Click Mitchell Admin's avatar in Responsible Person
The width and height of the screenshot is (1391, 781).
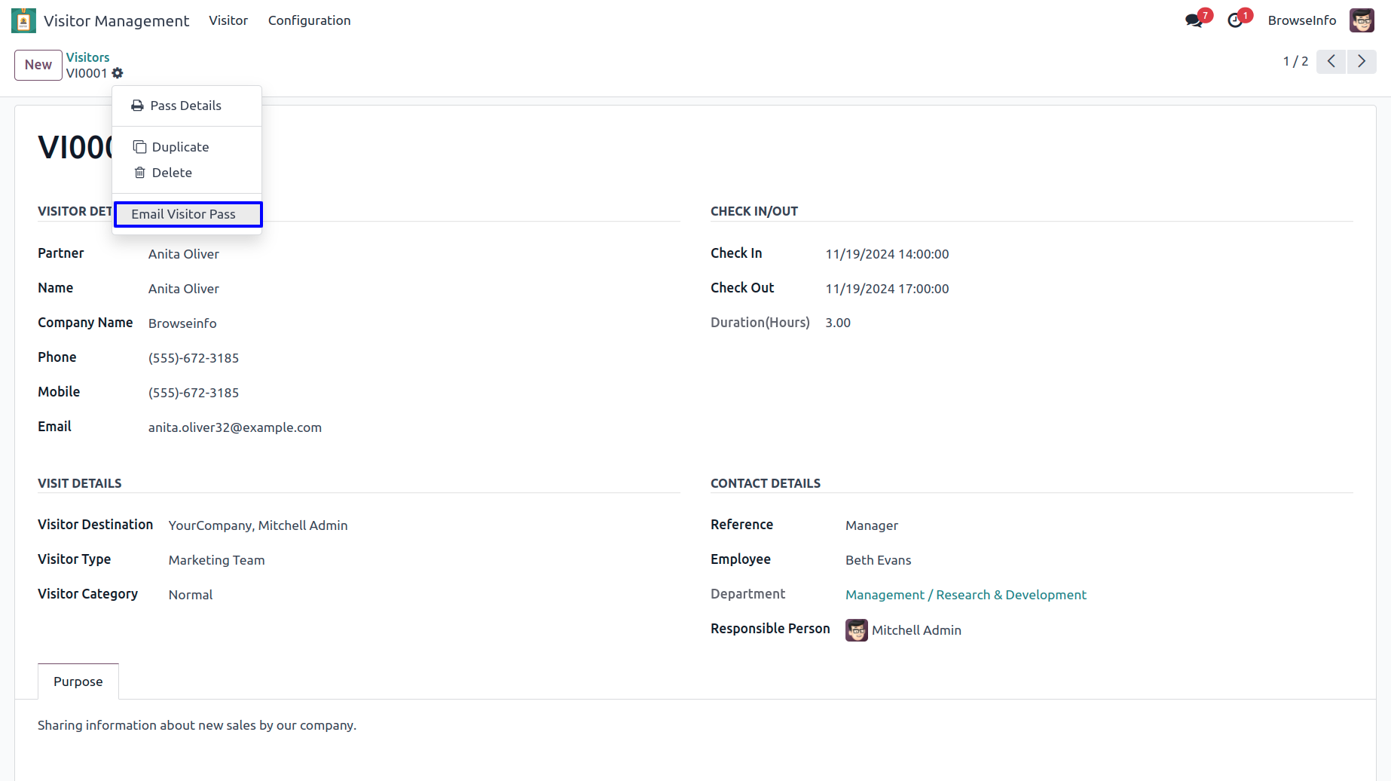[856, 630]
